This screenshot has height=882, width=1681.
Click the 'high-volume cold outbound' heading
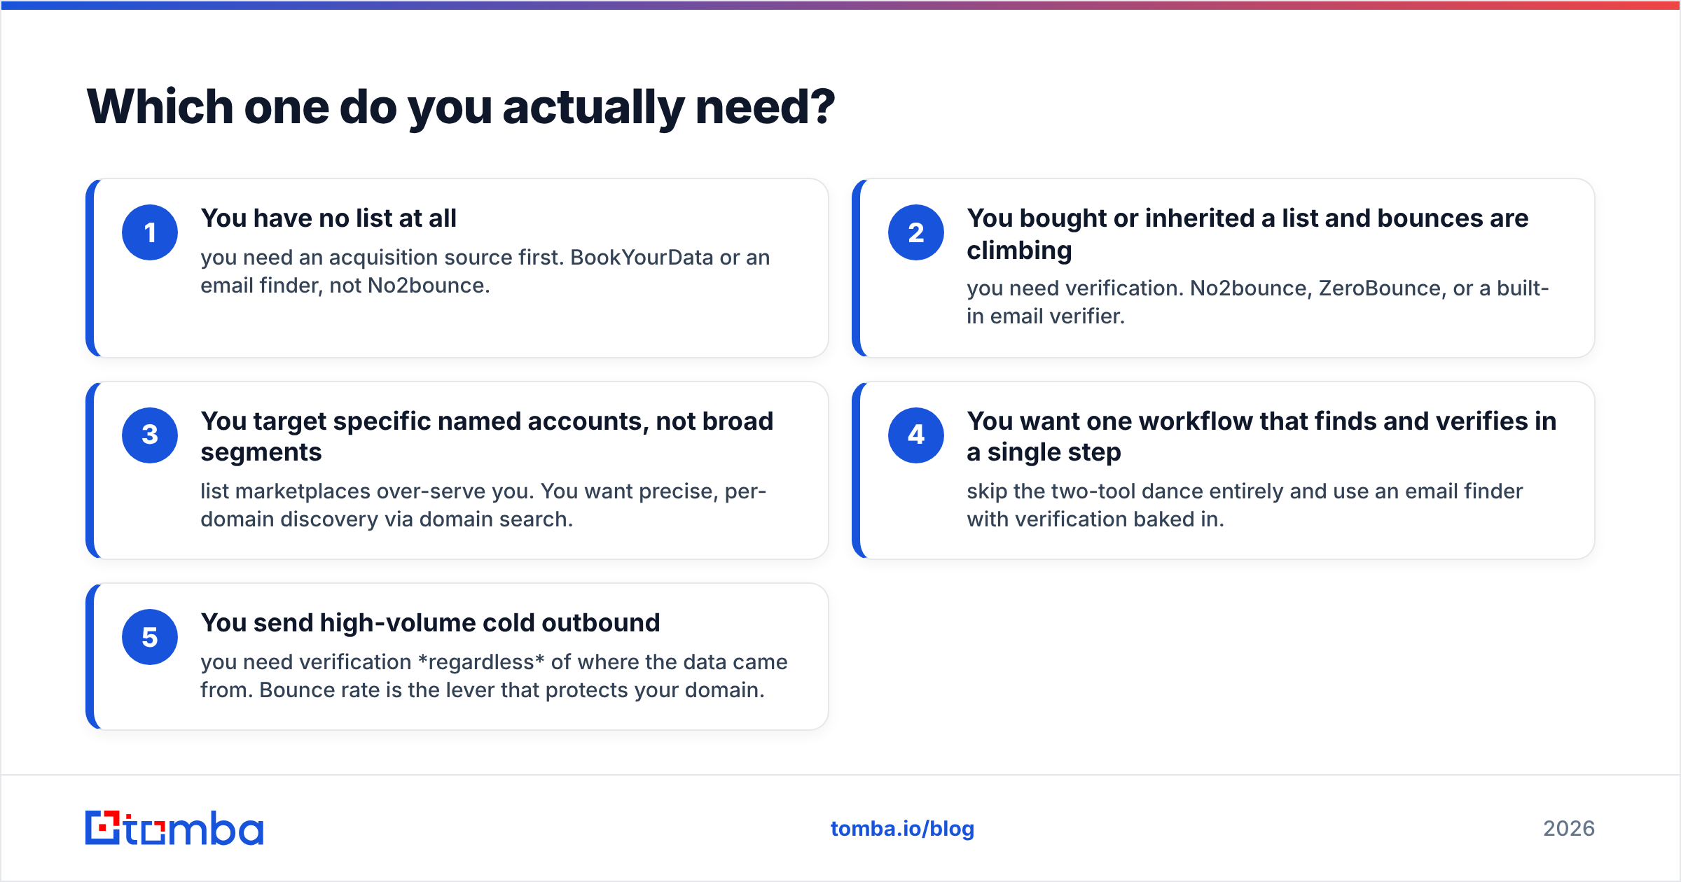(x=430, y=622)
